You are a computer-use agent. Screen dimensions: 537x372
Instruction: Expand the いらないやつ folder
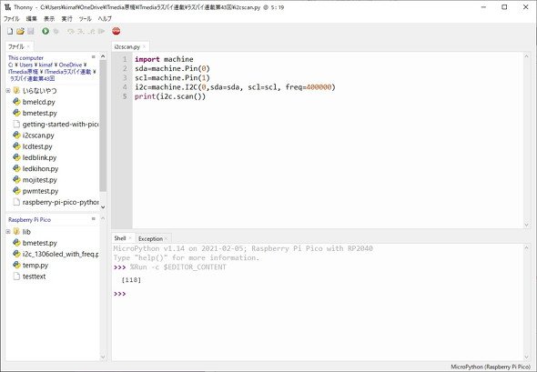point(8,91)
